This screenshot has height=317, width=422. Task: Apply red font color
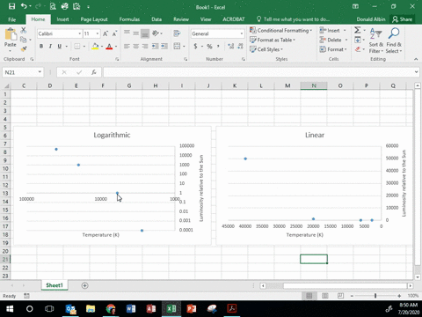[x=109, y=47]
